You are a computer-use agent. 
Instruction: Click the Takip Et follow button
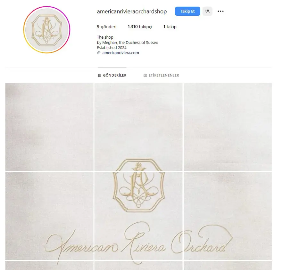(187, 11)
